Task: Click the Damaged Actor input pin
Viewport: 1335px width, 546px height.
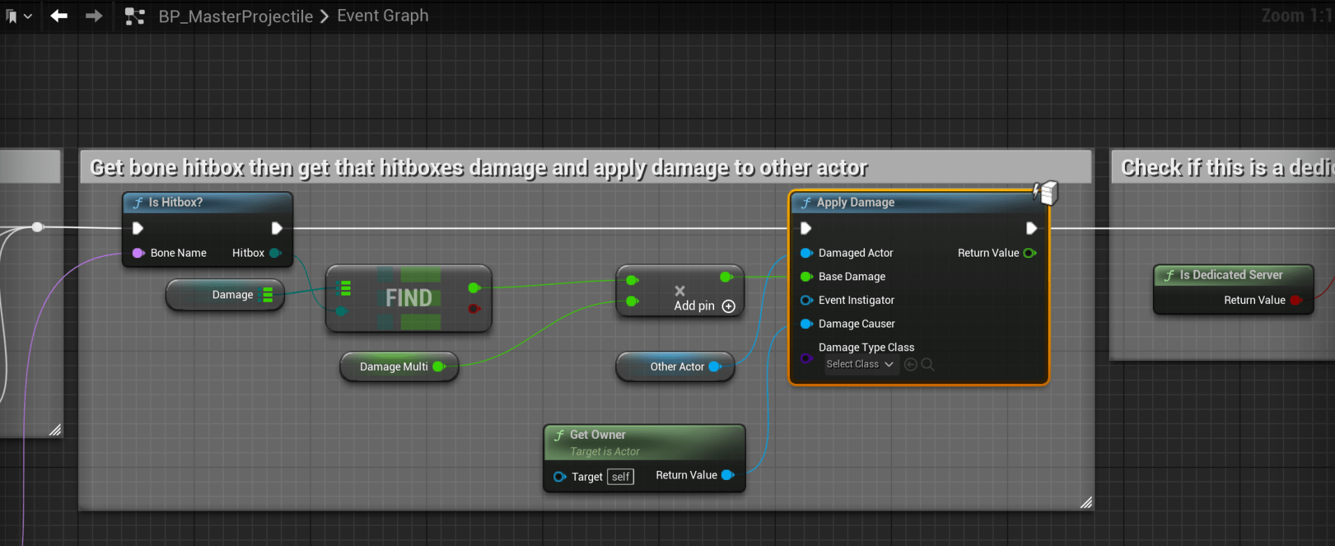Action: click(807, 253)
